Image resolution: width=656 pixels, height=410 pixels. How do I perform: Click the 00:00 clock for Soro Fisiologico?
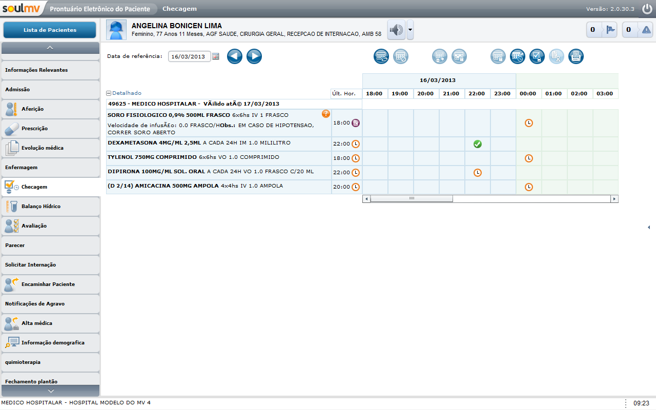[x=529, y=123]
